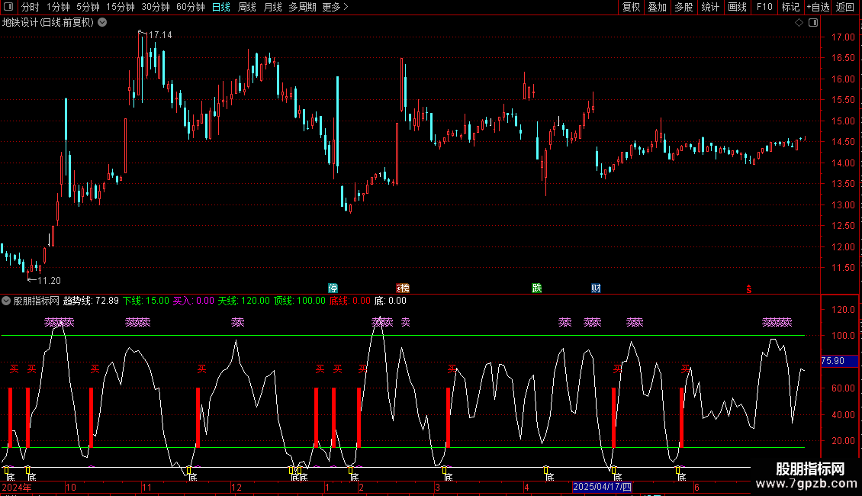862x496 pixels.
Task: Open the 统计 statistics tool
Action: click(709, 7)
